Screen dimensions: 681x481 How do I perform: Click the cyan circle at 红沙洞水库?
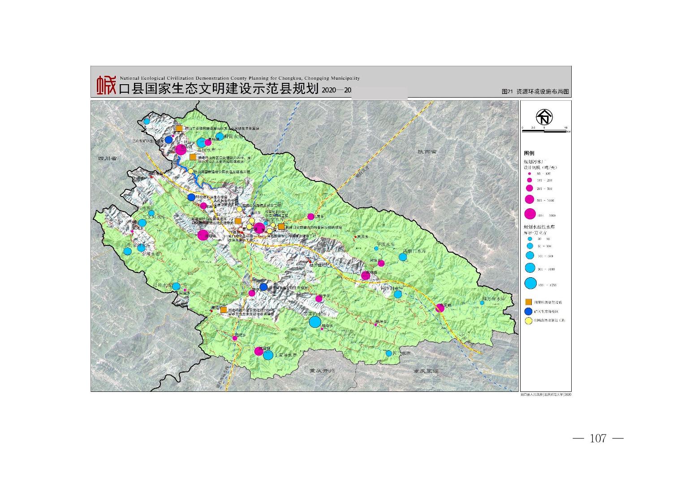(398, 295)
